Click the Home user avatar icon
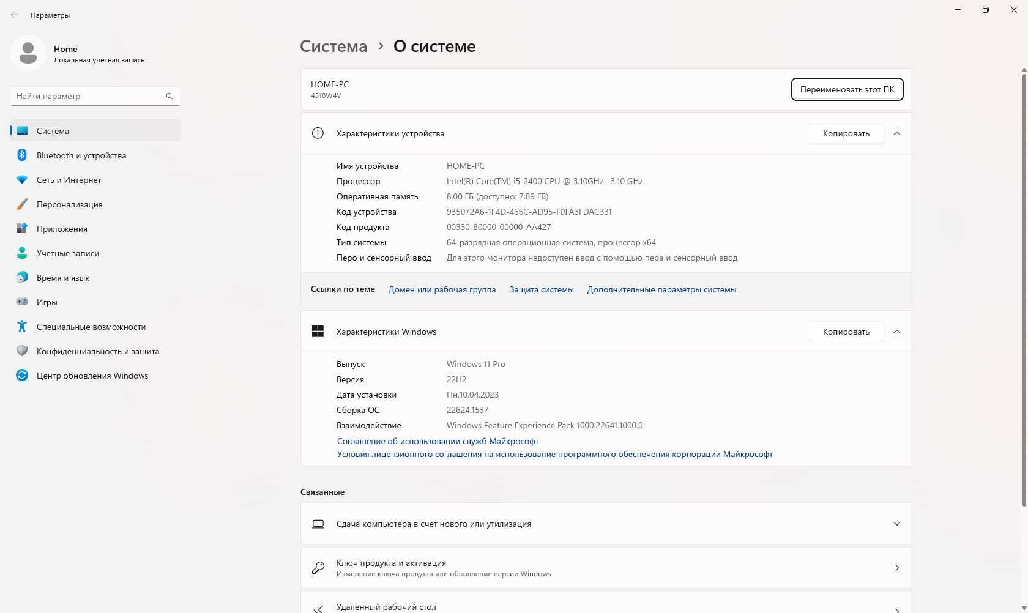 [x=28, y=53]
